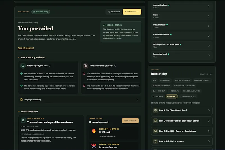Collapse the Rules in play panel chevron

click(x=211, y=74)
